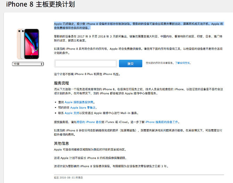Screen dimensions: 233x183
Task: Click the serial number input field
Action: [x=86, y=64]
